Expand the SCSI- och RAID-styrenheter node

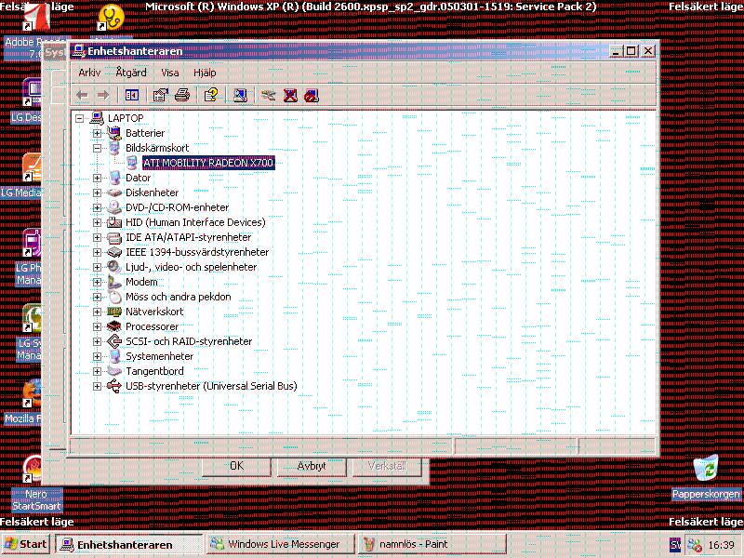[x=97, y=341]
